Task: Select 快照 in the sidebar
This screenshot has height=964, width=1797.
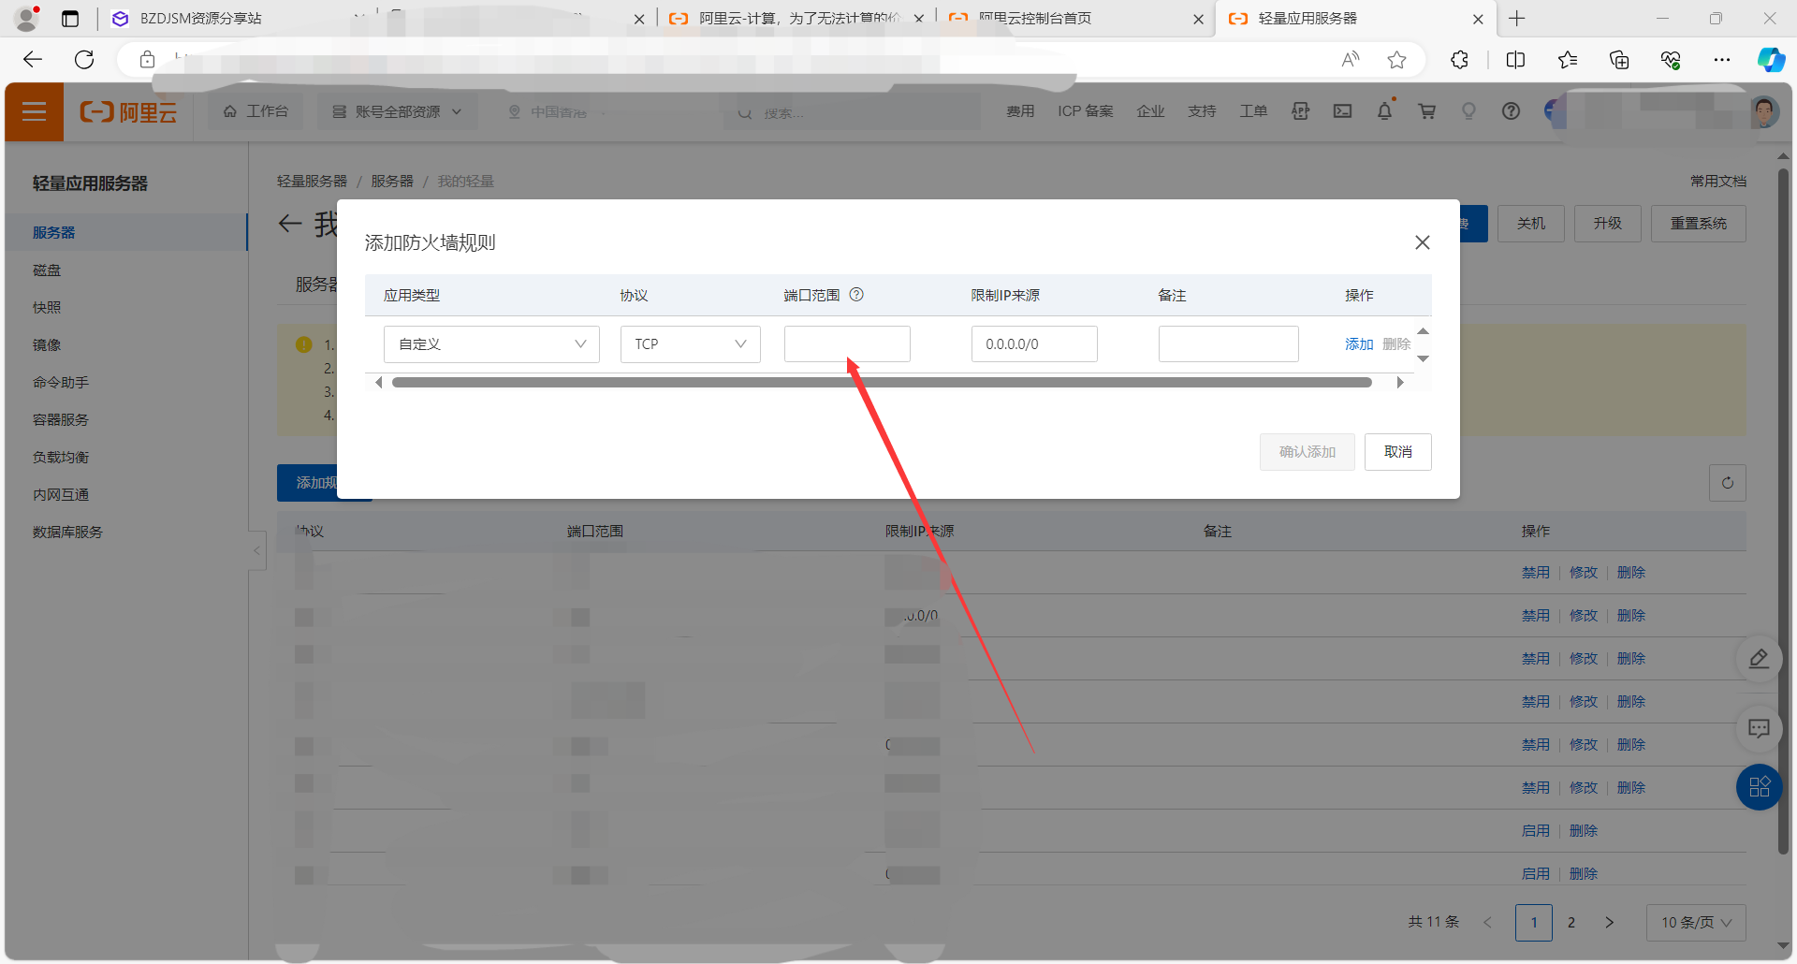Action: tap(47, 308)
